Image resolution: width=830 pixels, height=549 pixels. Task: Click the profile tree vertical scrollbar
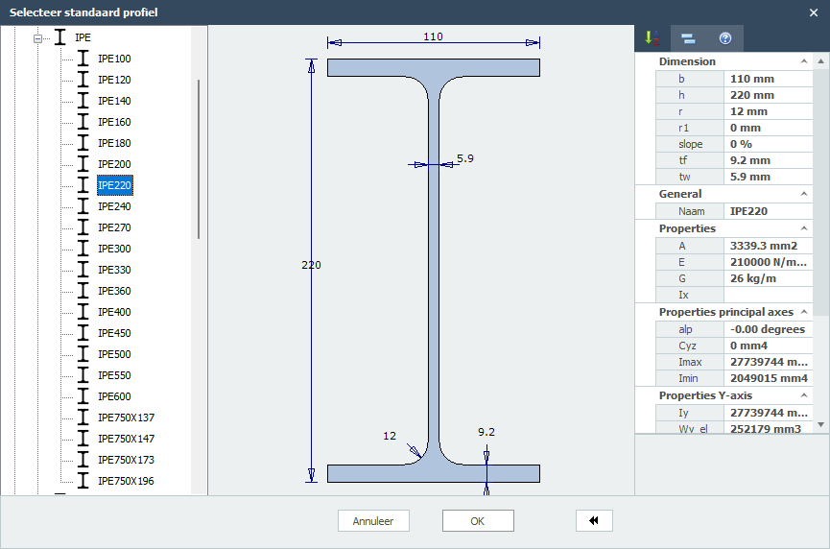pos(199,158)
